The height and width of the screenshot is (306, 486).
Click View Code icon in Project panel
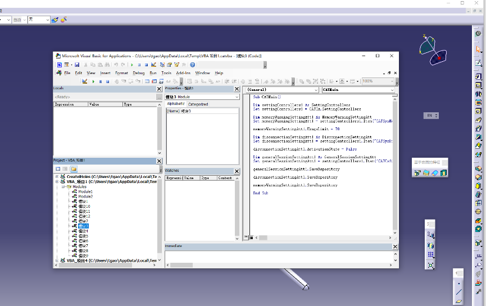(57, 168)
